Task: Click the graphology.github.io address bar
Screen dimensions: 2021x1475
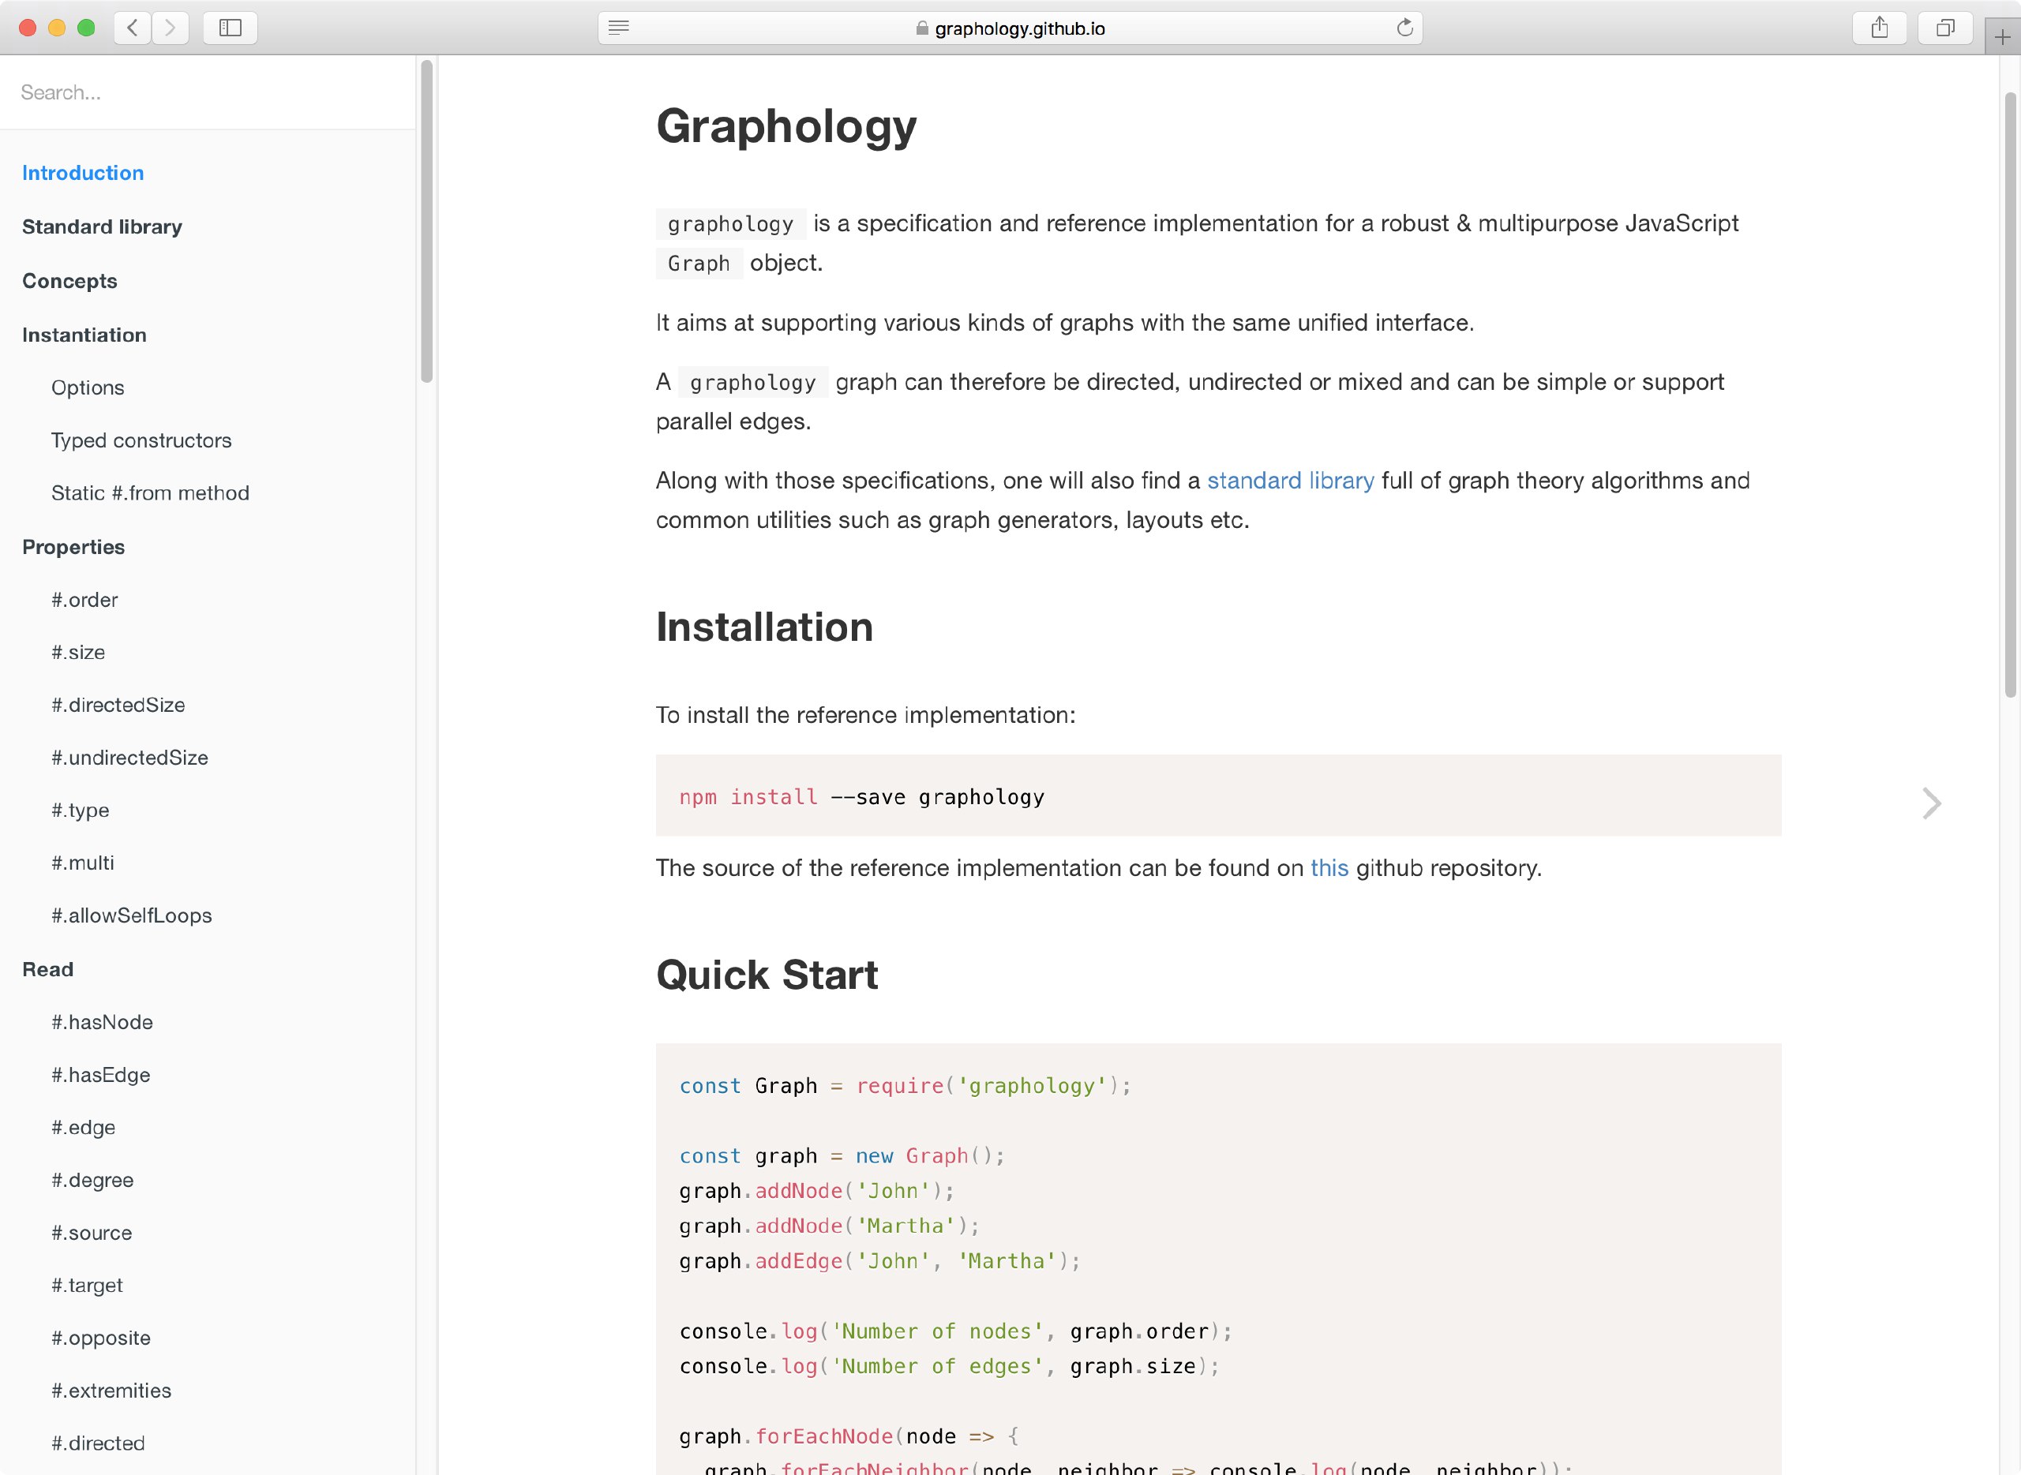Action: click(x=1010, y=28)
